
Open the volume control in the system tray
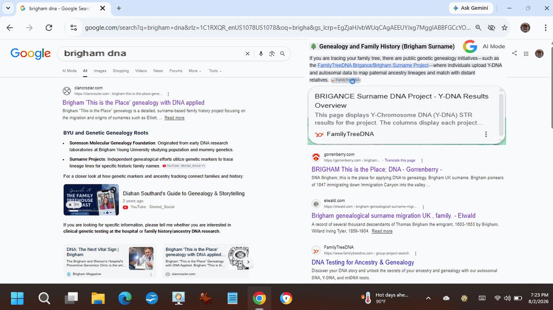pos(507,298)
